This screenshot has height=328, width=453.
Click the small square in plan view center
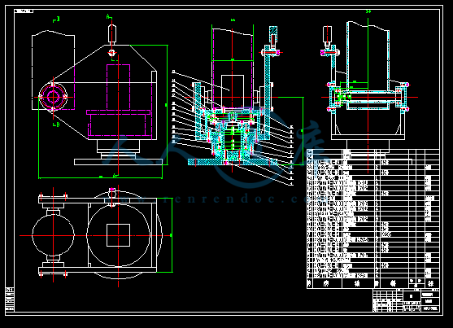[x=119, y=235]
